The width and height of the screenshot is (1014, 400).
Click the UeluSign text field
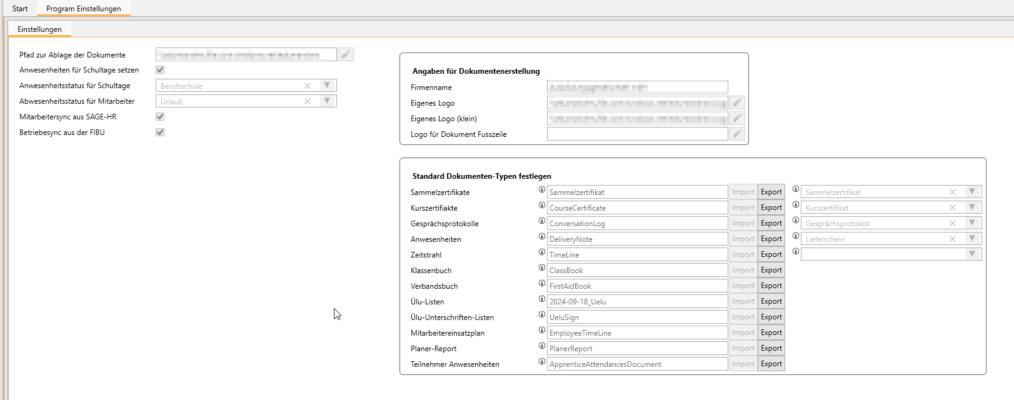(638, 317)
